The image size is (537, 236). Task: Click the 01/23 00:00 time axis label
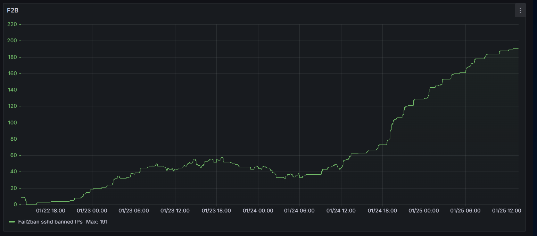[x=92, y=210]
